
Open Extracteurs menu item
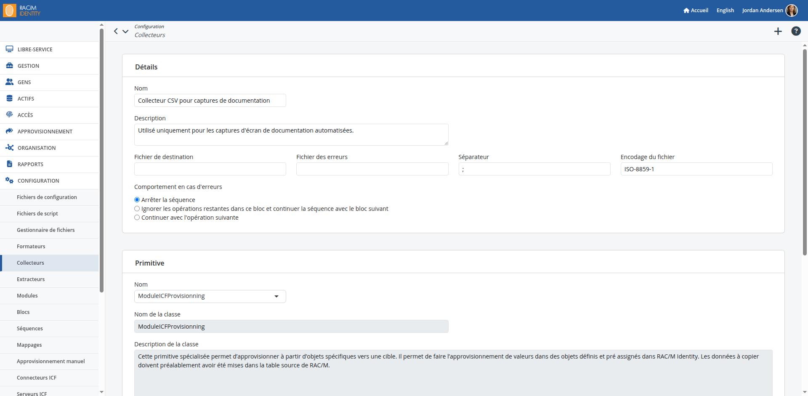coord(49,279)
